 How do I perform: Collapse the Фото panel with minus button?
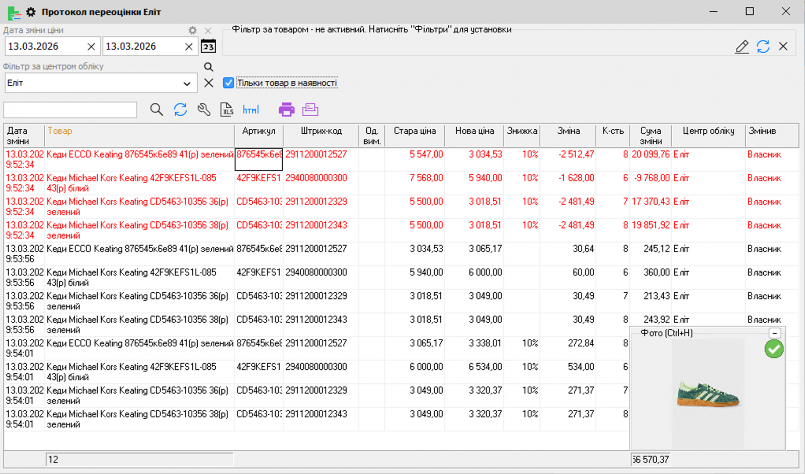775,333
